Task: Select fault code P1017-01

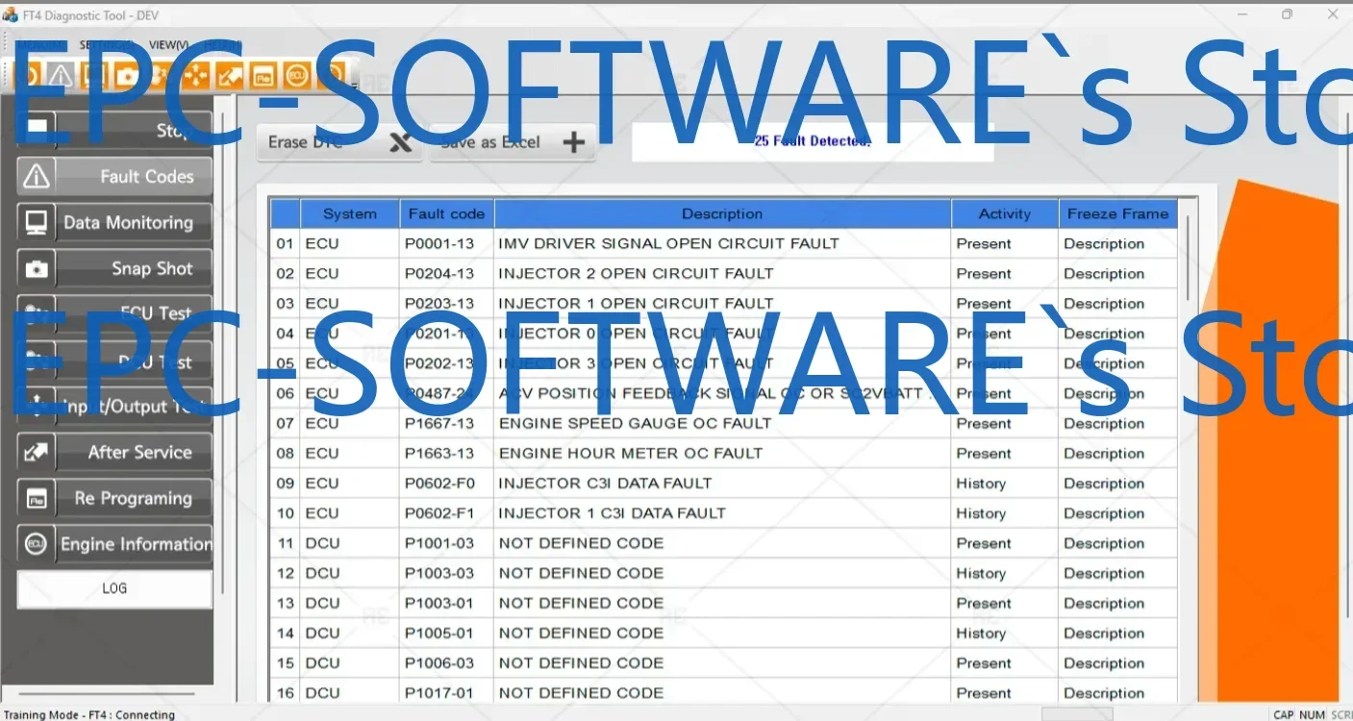Action: point(439,692)
